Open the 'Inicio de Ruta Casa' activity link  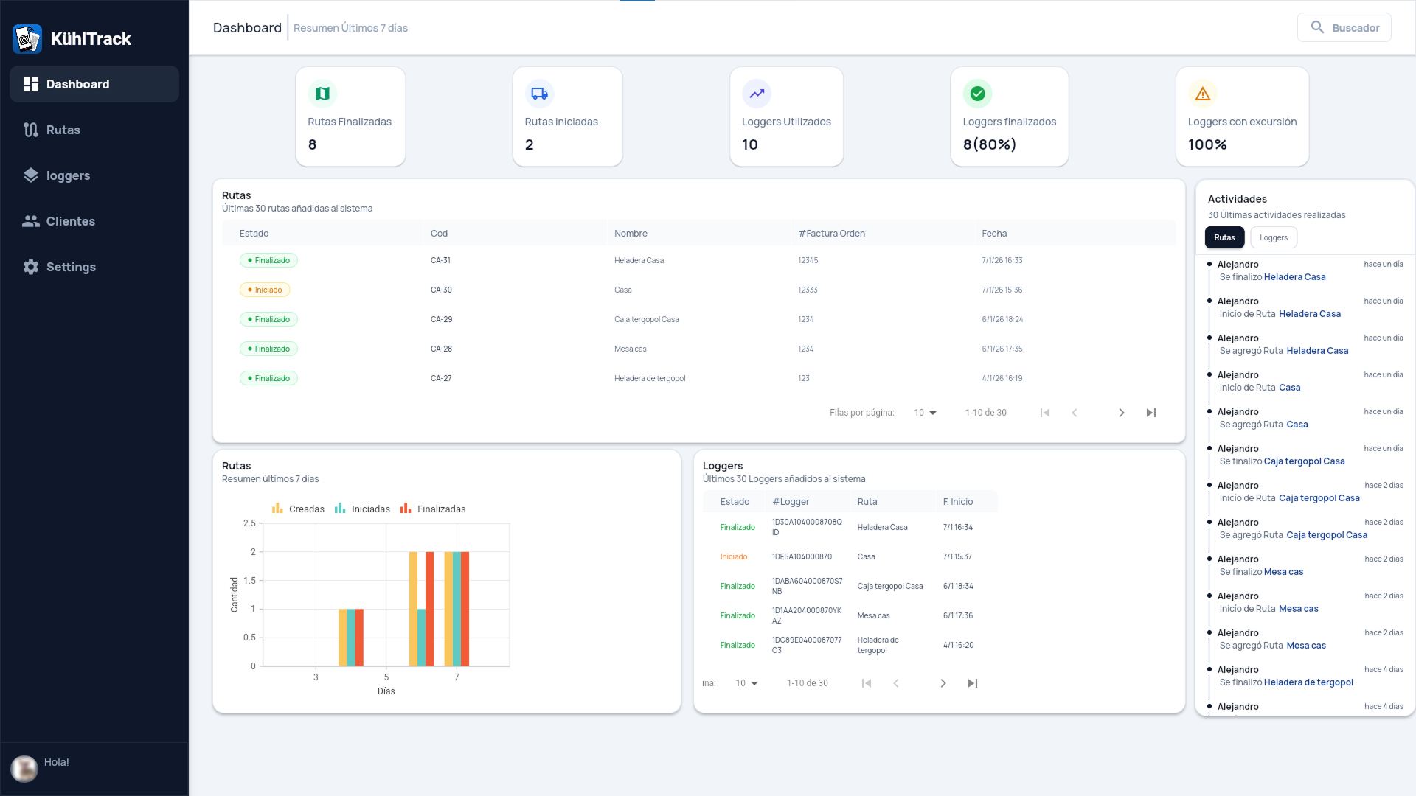pyautogui.click(x=1289, y=388)
